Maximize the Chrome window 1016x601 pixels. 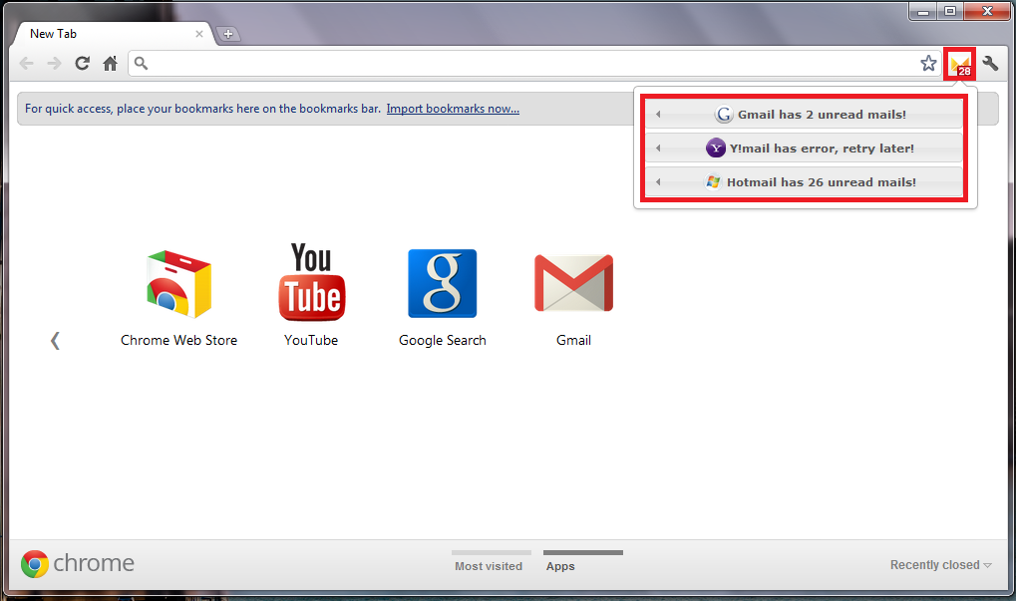(x=950, y=11)
